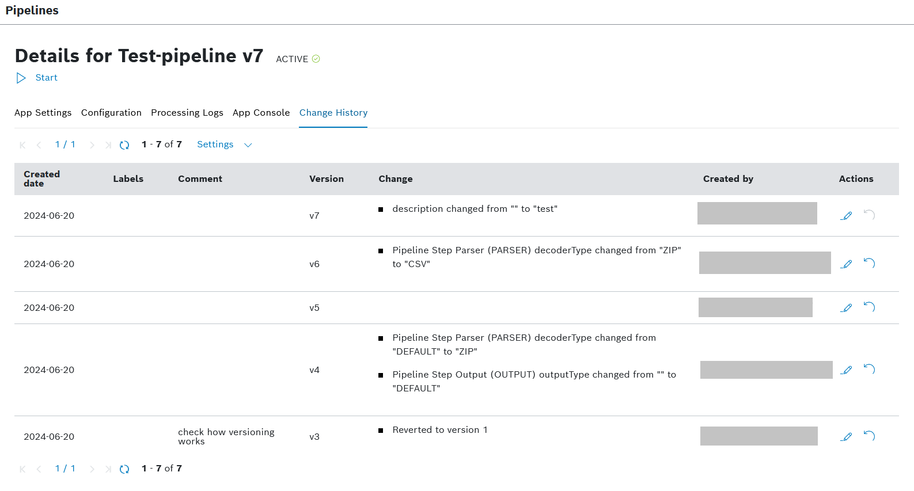
Task: Refresh the list using the bottom reload icon
Action: point(124,469)
